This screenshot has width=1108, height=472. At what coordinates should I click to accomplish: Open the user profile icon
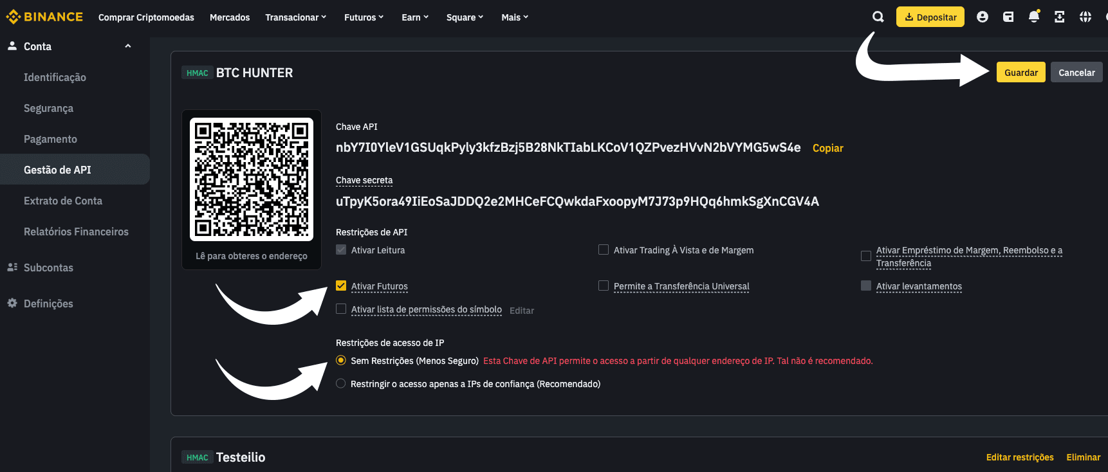coord(982,17)
